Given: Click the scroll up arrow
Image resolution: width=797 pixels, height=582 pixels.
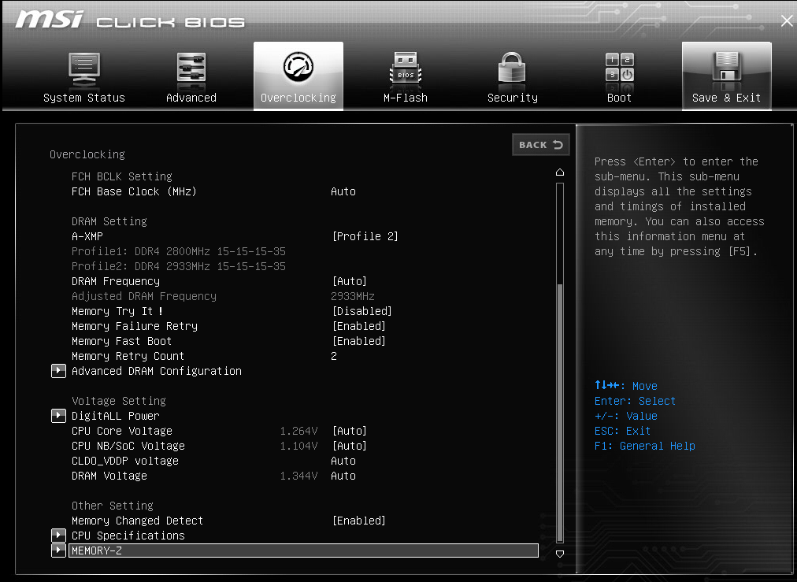Looking at the screenshot, I should tap(560, 172).
